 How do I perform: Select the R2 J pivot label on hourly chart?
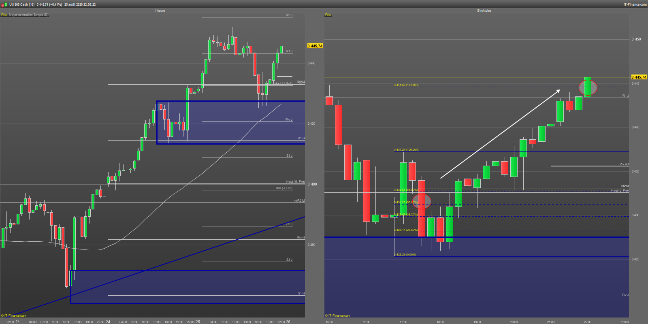point(289,15)
